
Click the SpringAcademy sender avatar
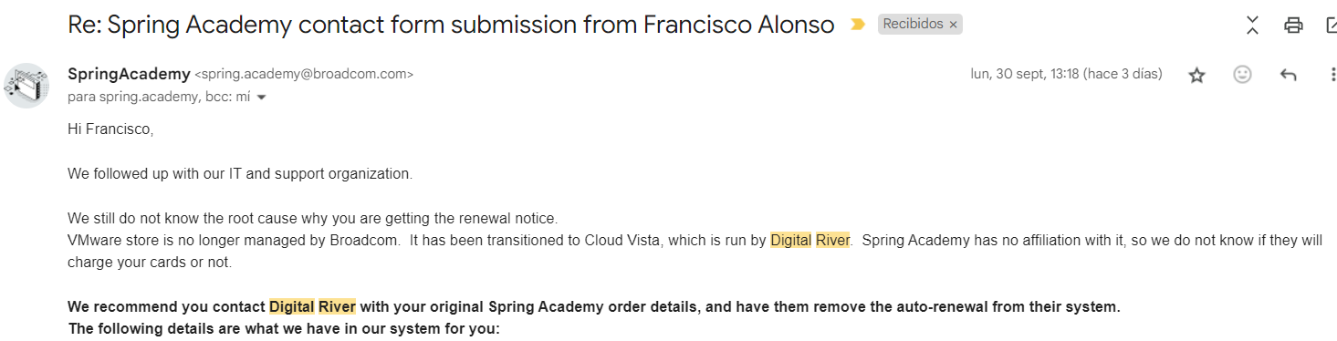click(x=26, y=86)
